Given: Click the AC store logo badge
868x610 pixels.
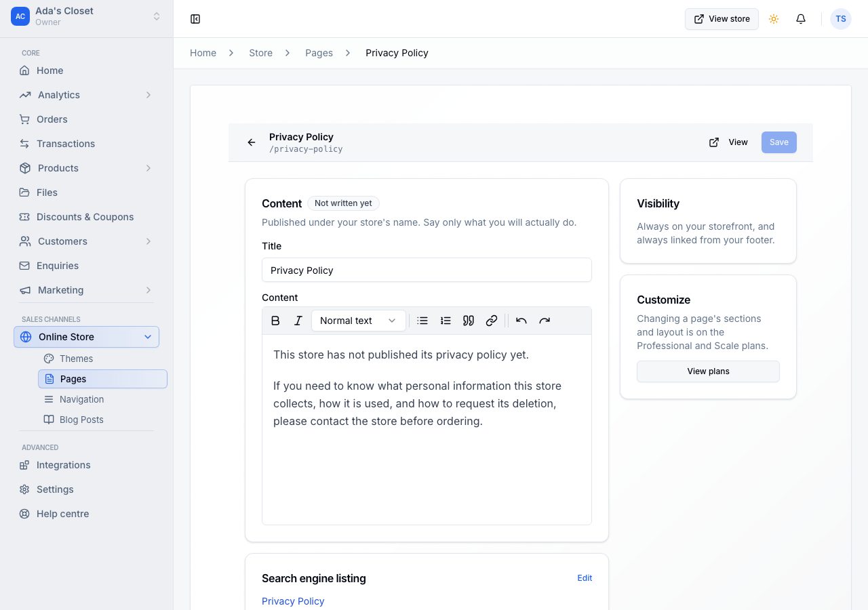Looking at the screenshot, I should pyautogui.click(x=20, y=16).
